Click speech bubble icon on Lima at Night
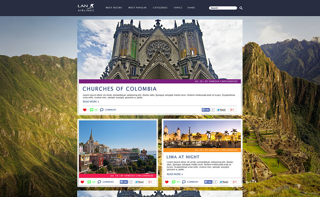Screen dimensions: 320x197 click(184, 182)
